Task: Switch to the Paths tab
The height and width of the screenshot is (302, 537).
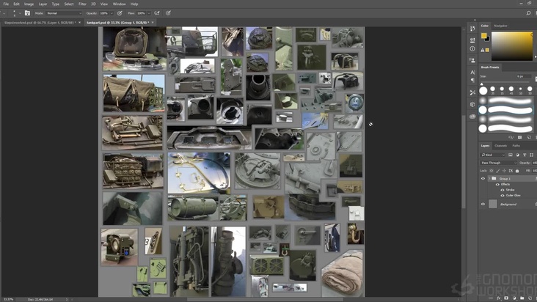Action: click(x=516, y=146)
